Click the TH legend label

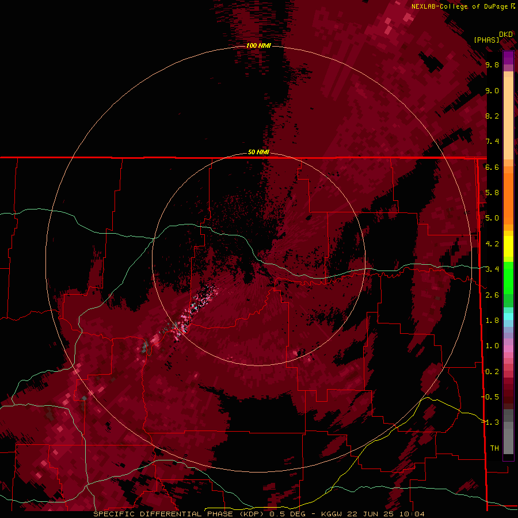(494, 448)
